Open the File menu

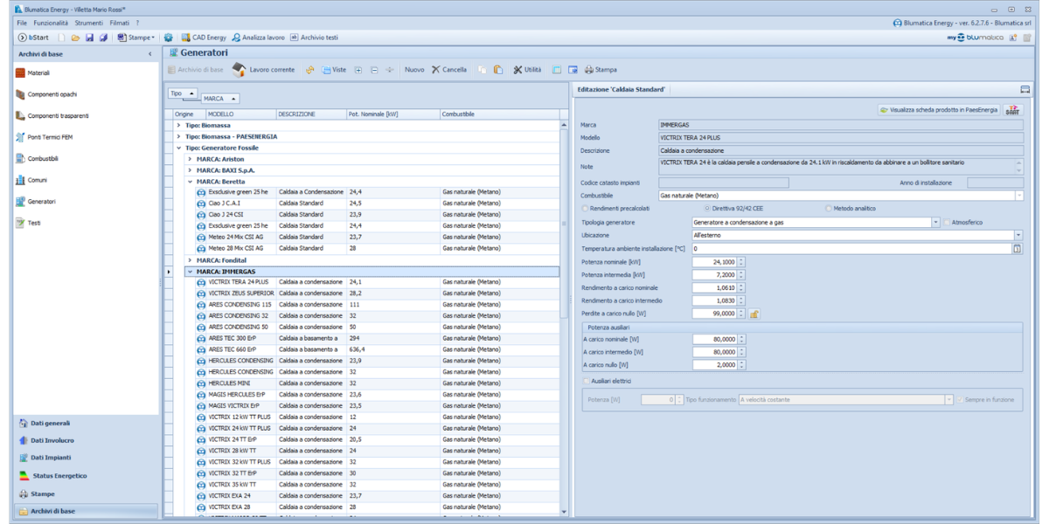coord(22,22)
